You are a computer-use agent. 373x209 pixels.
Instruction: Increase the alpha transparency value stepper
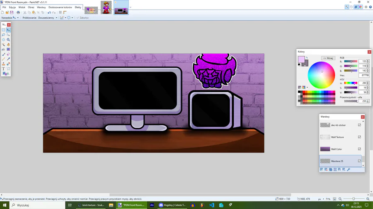click(x=368, y=100)
